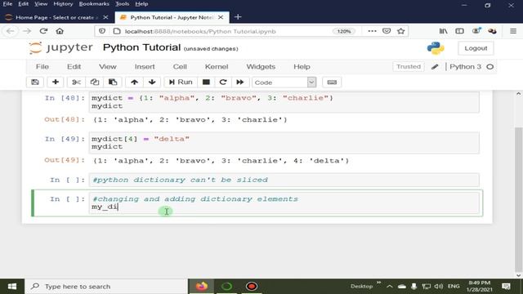Restart the kernel icon
Viewport: 523px width, 294px height.
(x=223, y=82)
